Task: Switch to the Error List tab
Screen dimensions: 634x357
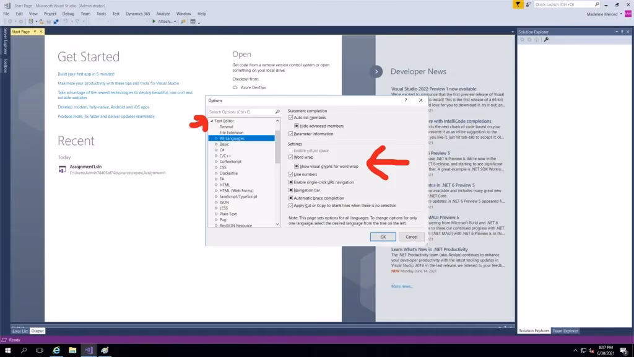Action: [20, 331]
